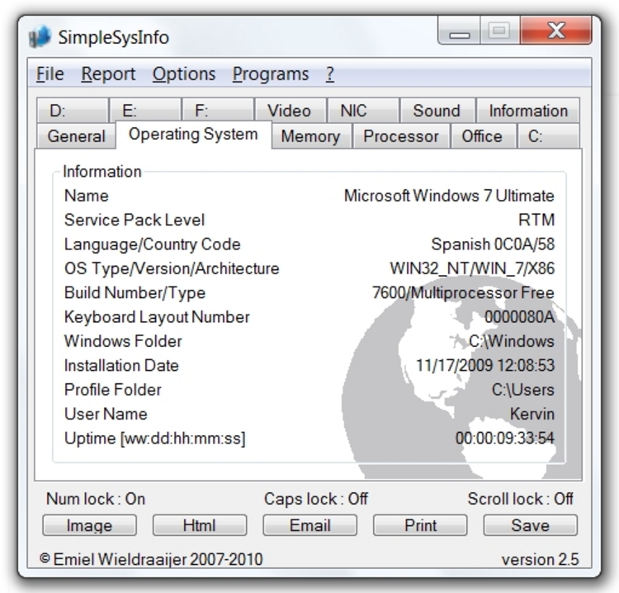The image size is (619, 593).
Task: Click the 'Caps lock : Off' status
Action: tap(316, 499)
